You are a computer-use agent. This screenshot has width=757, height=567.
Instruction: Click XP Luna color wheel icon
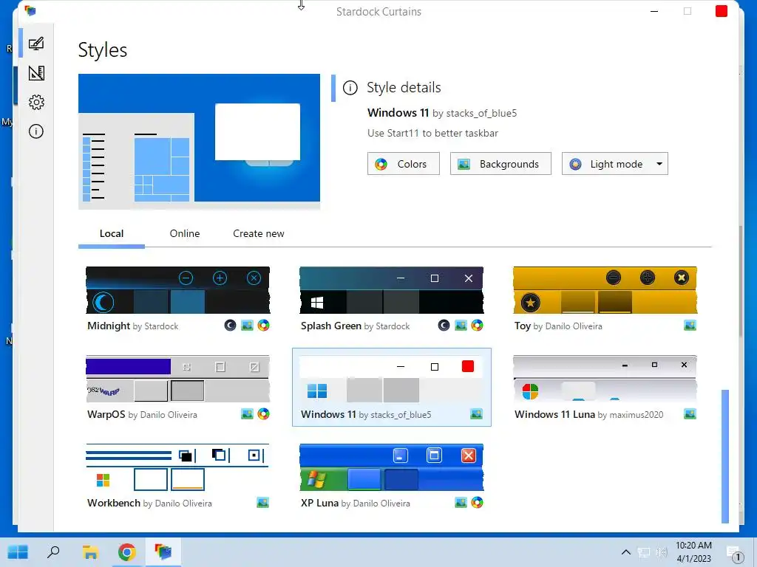(x=477, y=502)
